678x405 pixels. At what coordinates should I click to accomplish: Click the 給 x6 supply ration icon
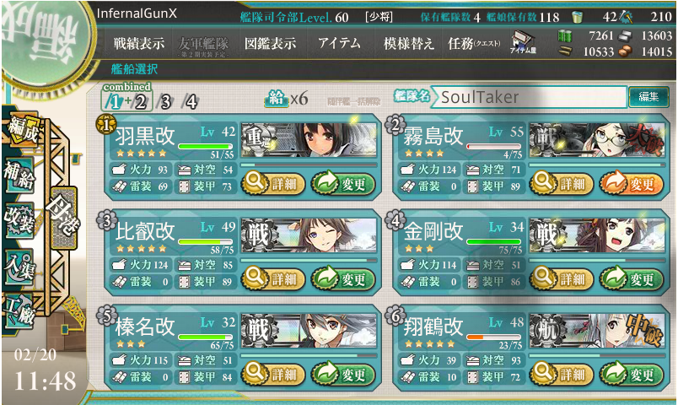[x=286, y=98]
